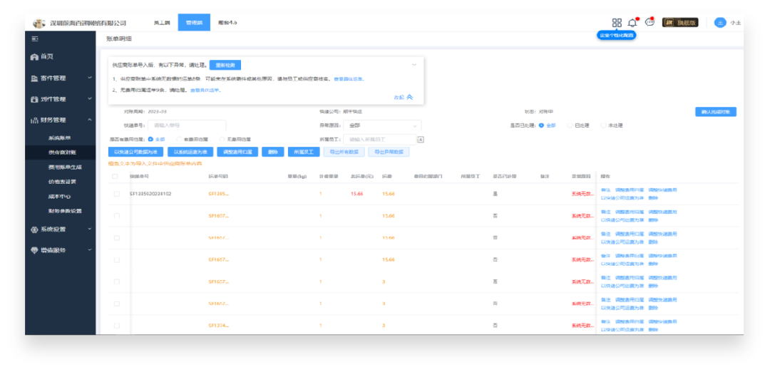The image size is (770, 372).
Task: Click 以系统运费为准 button
Action: click(190, 152)
